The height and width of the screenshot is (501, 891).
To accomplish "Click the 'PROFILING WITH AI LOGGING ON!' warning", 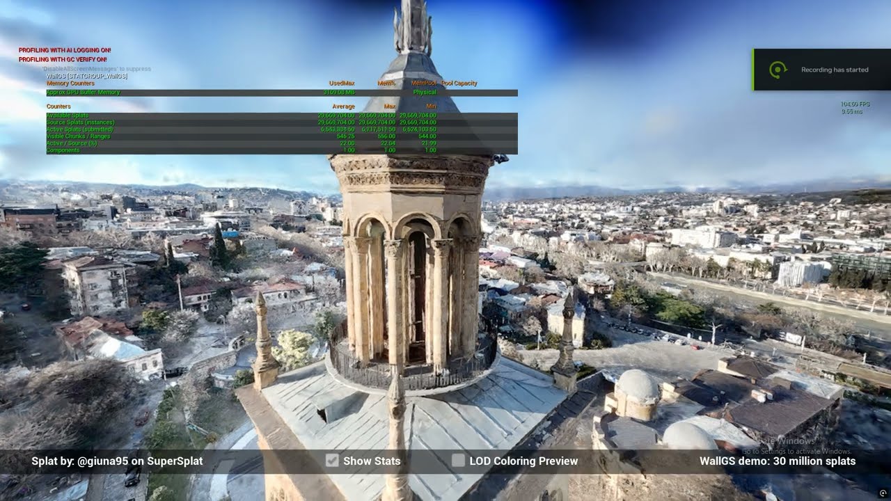I will pos(65,50).
